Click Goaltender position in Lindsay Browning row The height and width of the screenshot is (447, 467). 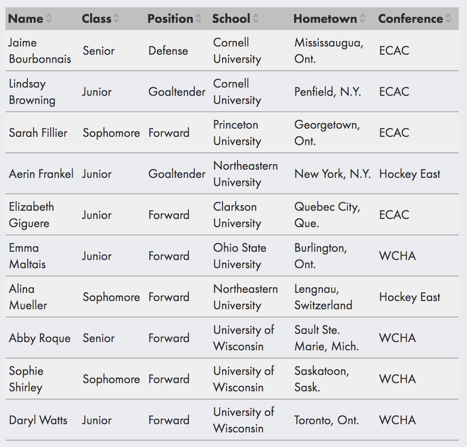coord(177,92)
